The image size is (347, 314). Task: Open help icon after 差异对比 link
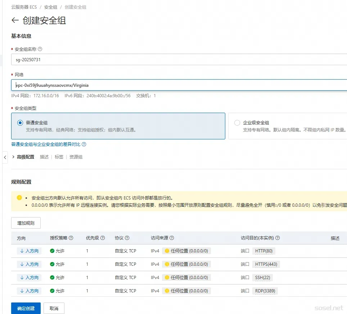coord(84,144)
